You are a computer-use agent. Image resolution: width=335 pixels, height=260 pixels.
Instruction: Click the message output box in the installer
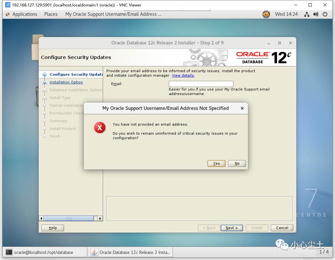199,208
